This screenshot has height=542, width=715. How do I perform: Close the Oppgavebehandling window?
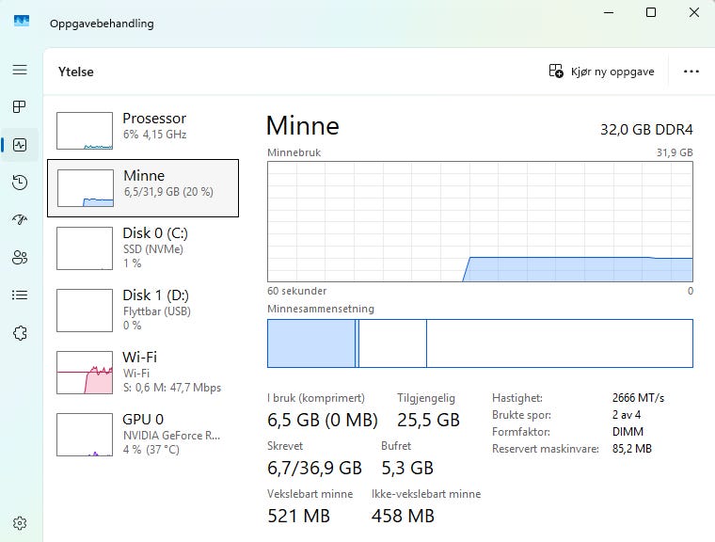694,13
